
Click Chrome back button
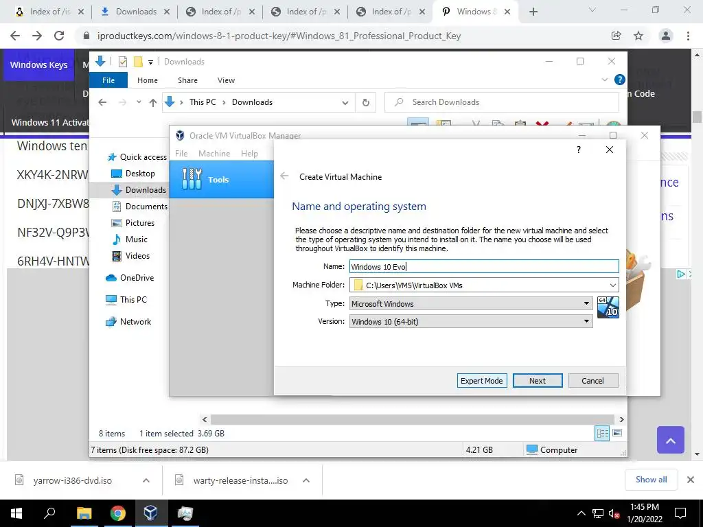(15, 36)
